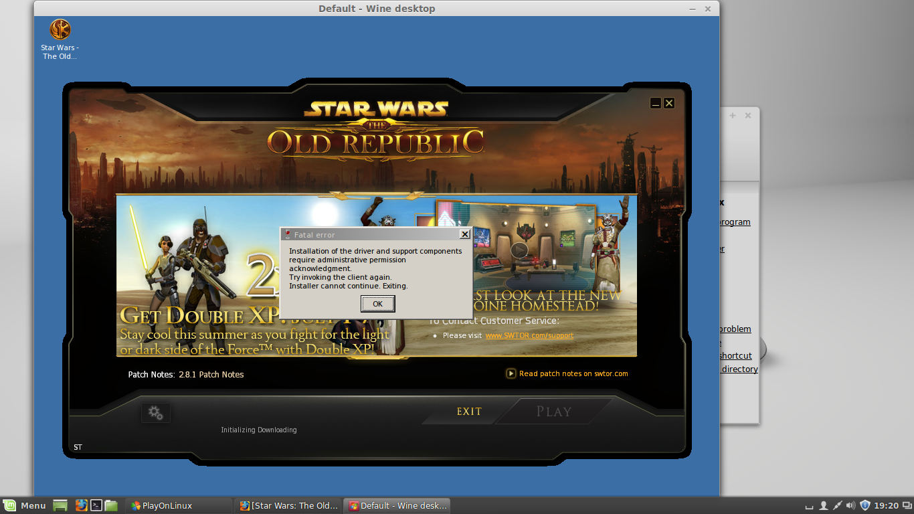This screenshot has width=914, height=514.
Task: Launch Terminal from the panel
Action: (96, 505)
